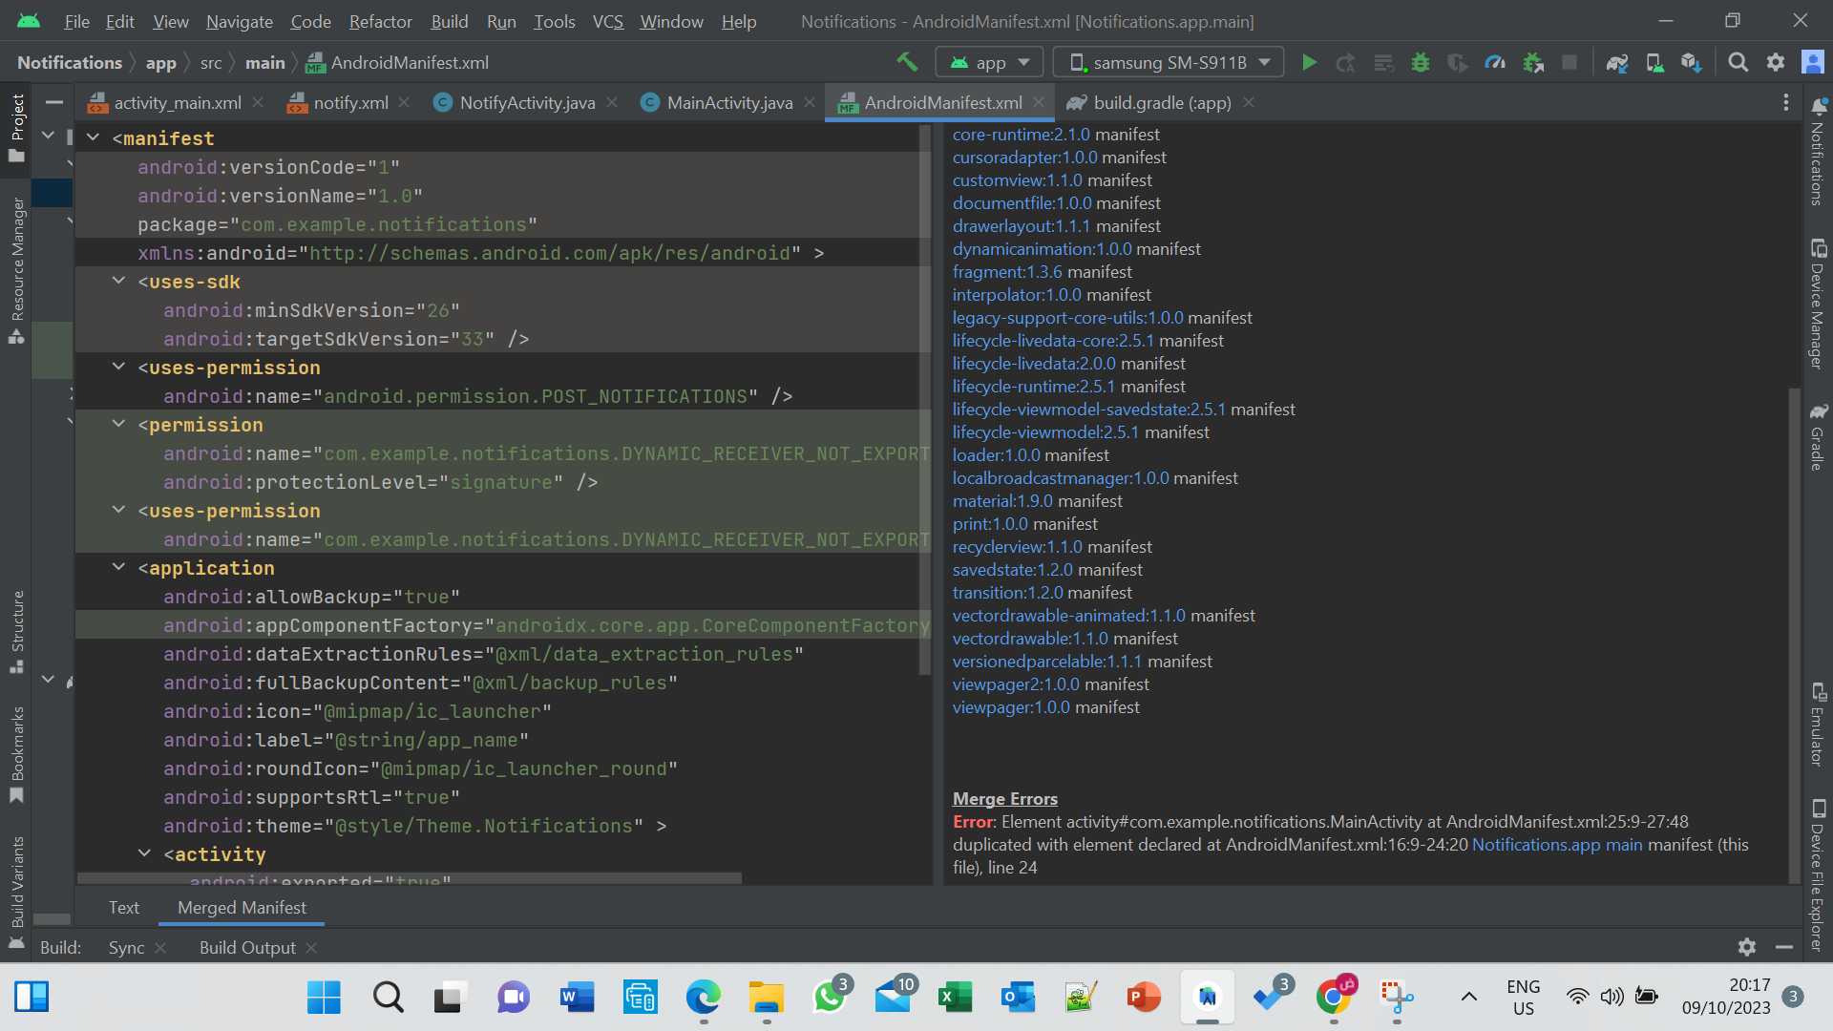Open the fragment:1.3.6 manifest link
This screenshot has width=1833, height=1031.
click(x=1007, y=272)
